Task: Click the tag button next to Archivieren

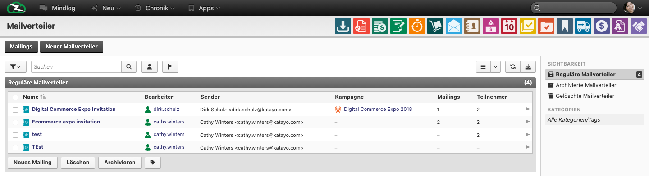Action: [153, 163]
